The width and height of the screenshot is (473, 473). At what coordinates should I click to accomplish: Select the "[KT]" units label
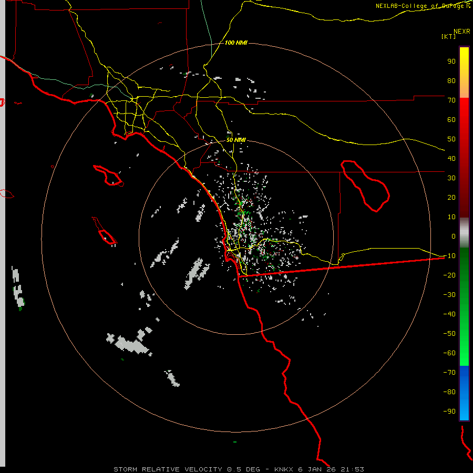tap(449, 36)
